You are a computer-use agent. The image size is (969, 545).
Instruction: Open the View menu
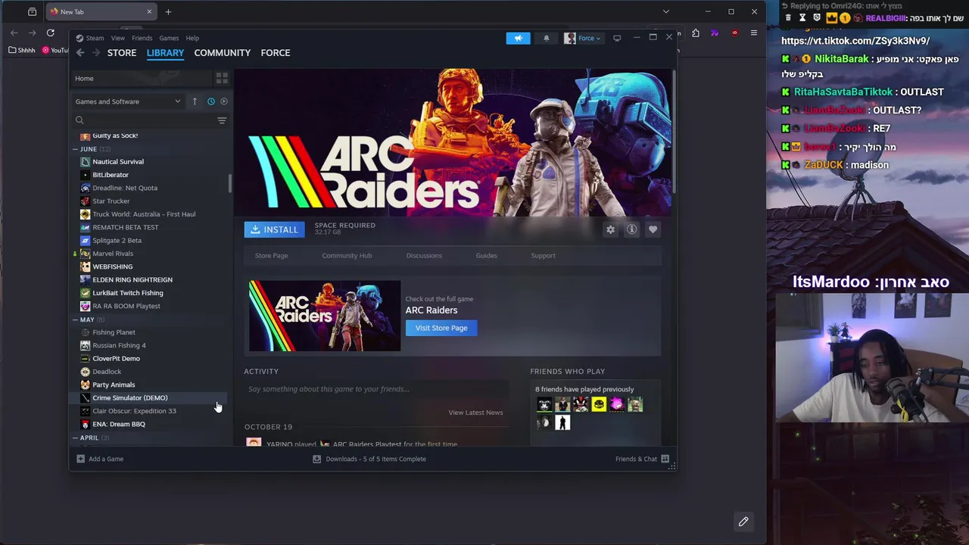pyautogui.click(x=118, y=38)
